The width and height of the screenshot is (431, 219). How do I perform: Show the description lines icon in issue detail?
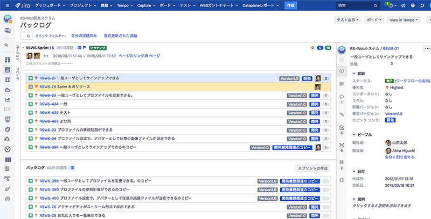[x=342, y=84]
